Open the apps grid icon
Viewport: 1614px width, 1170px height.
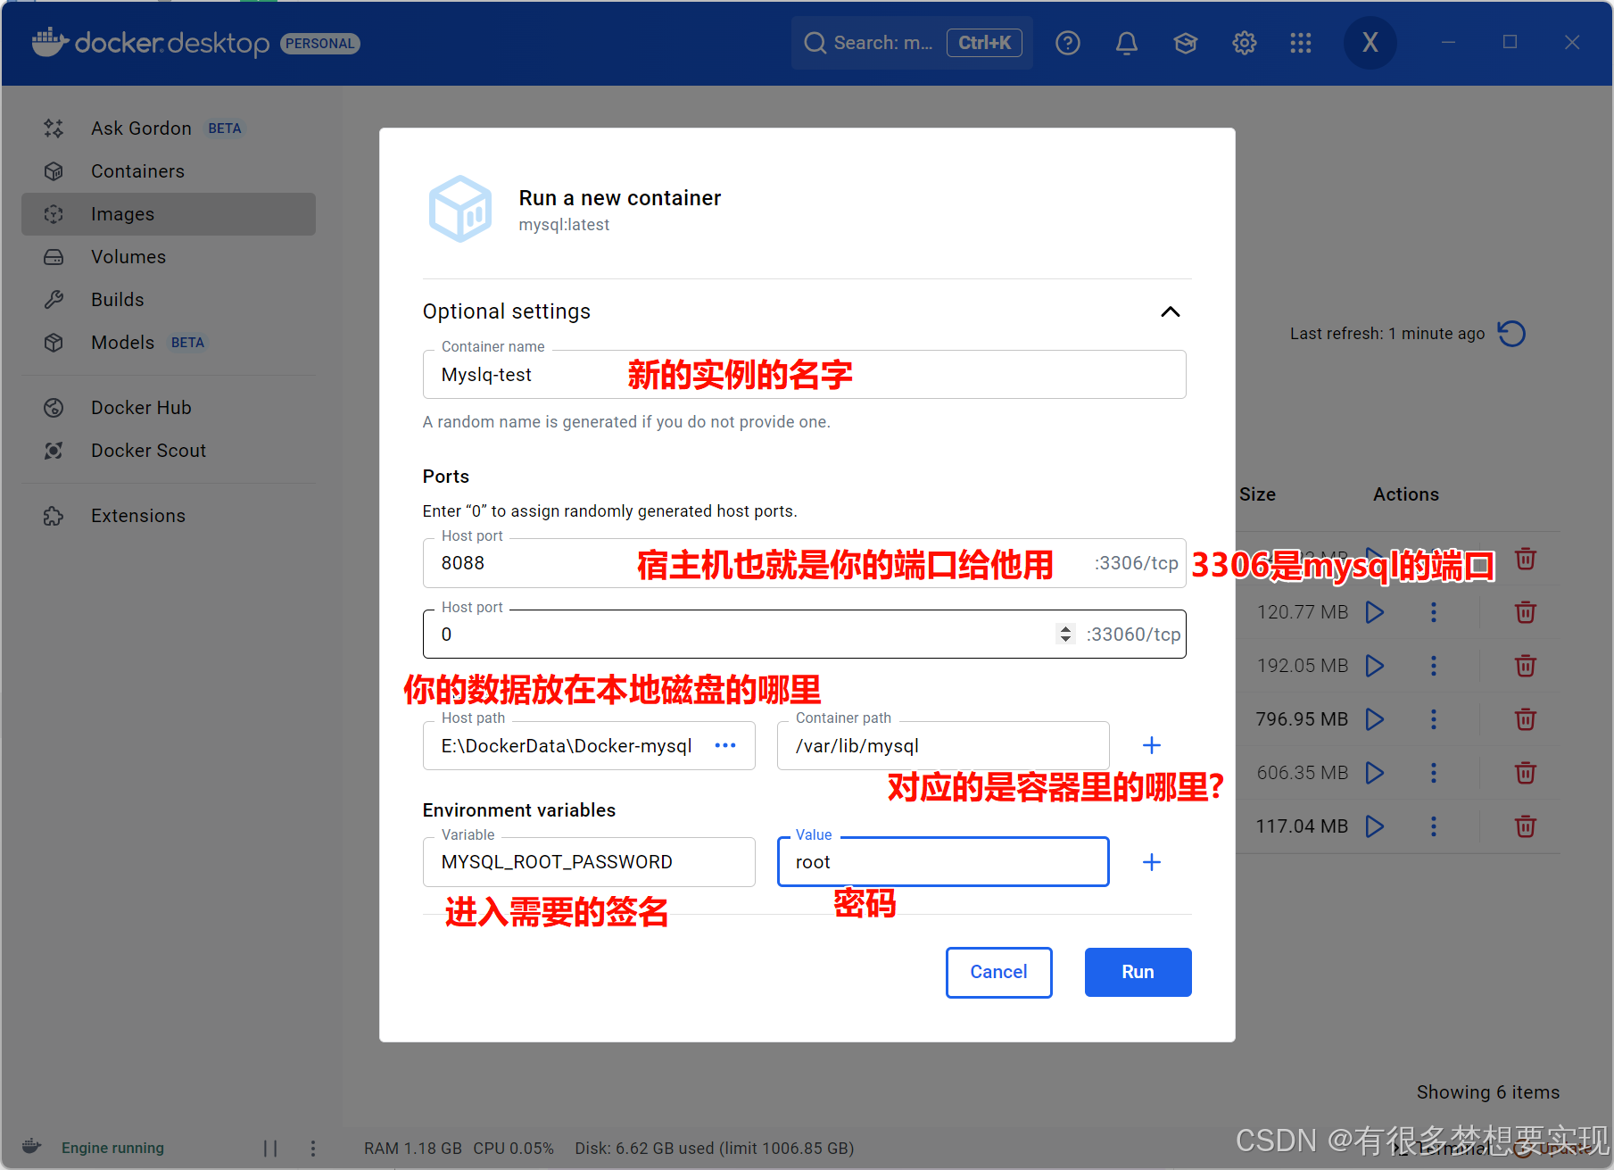click(x=1301, y=43)
